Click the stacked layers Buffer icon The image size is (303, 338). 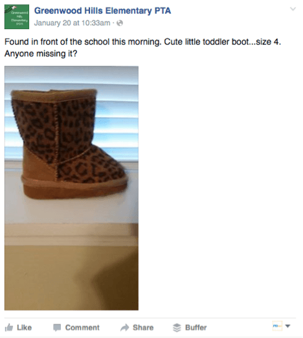[177, 328]
